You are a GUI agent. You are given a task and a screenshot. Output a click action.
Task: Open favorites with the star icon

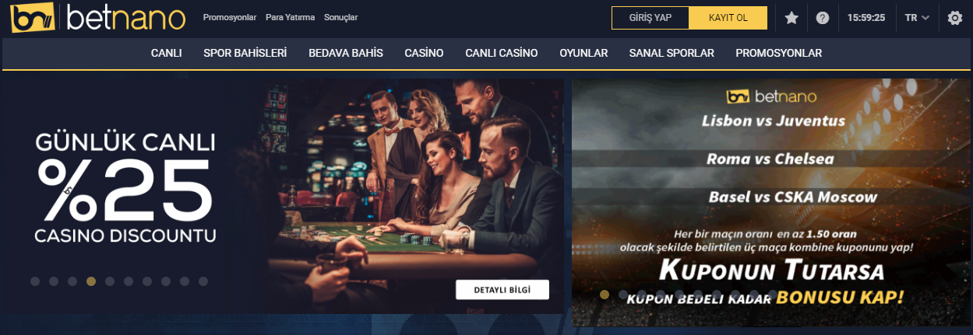[791, 18]
